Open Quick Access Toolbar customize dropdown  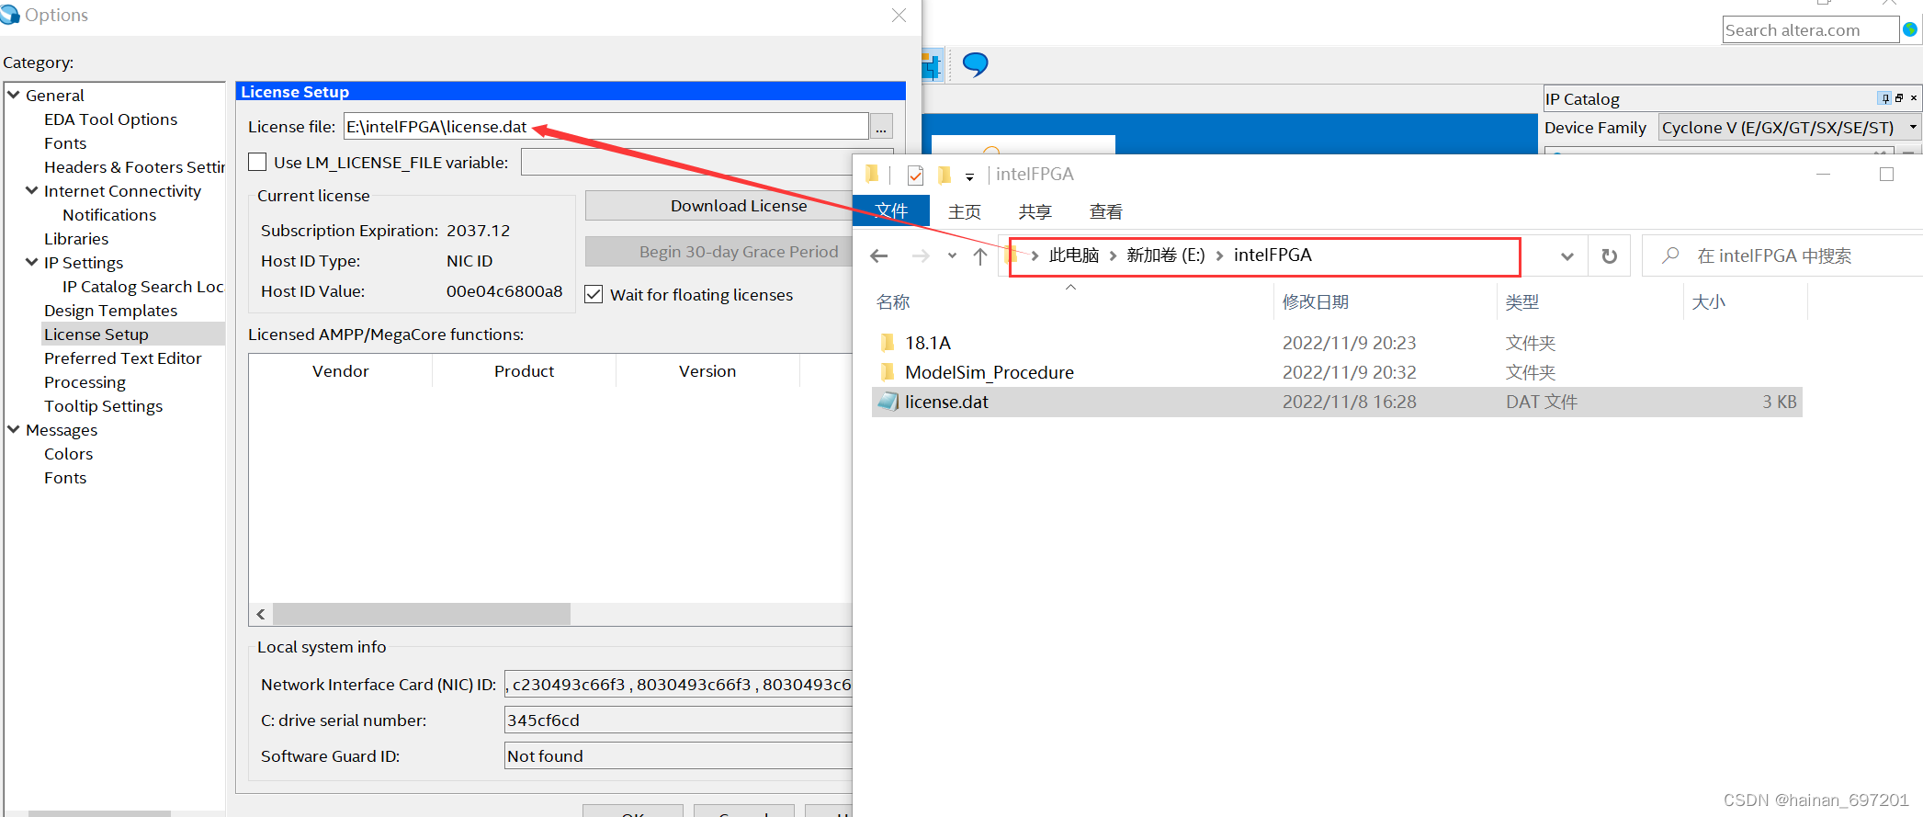click(x=969, y=176)
